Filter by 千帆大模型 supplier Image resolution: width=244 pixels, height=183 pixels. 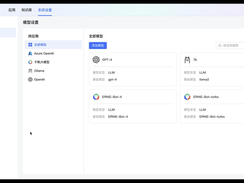[x=53, y=62]
